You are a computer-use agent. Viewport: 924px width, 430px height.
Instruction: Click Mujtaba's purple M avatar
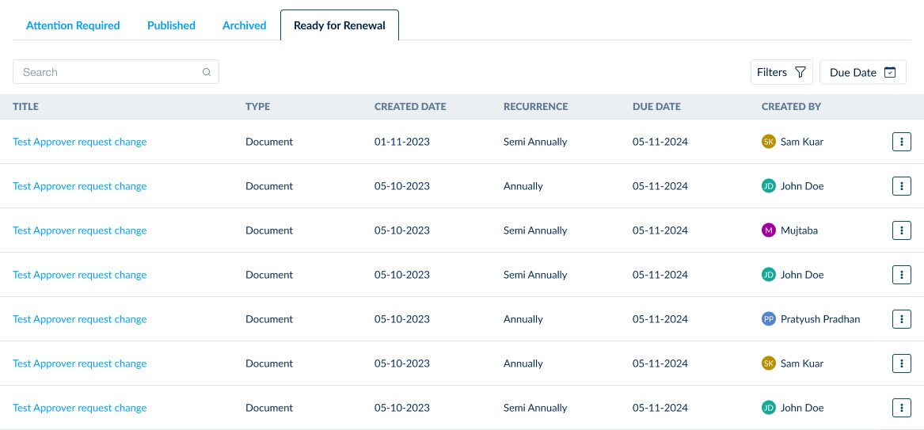pos(767,230)
